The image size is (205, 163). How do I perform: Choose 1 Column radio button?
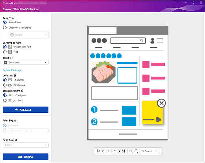click(5, 80)
